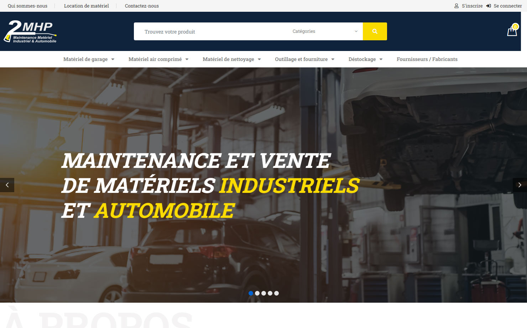527x328 pixels.
Task: Open the Catégories dropdown
Action: [x=325, y=31]
